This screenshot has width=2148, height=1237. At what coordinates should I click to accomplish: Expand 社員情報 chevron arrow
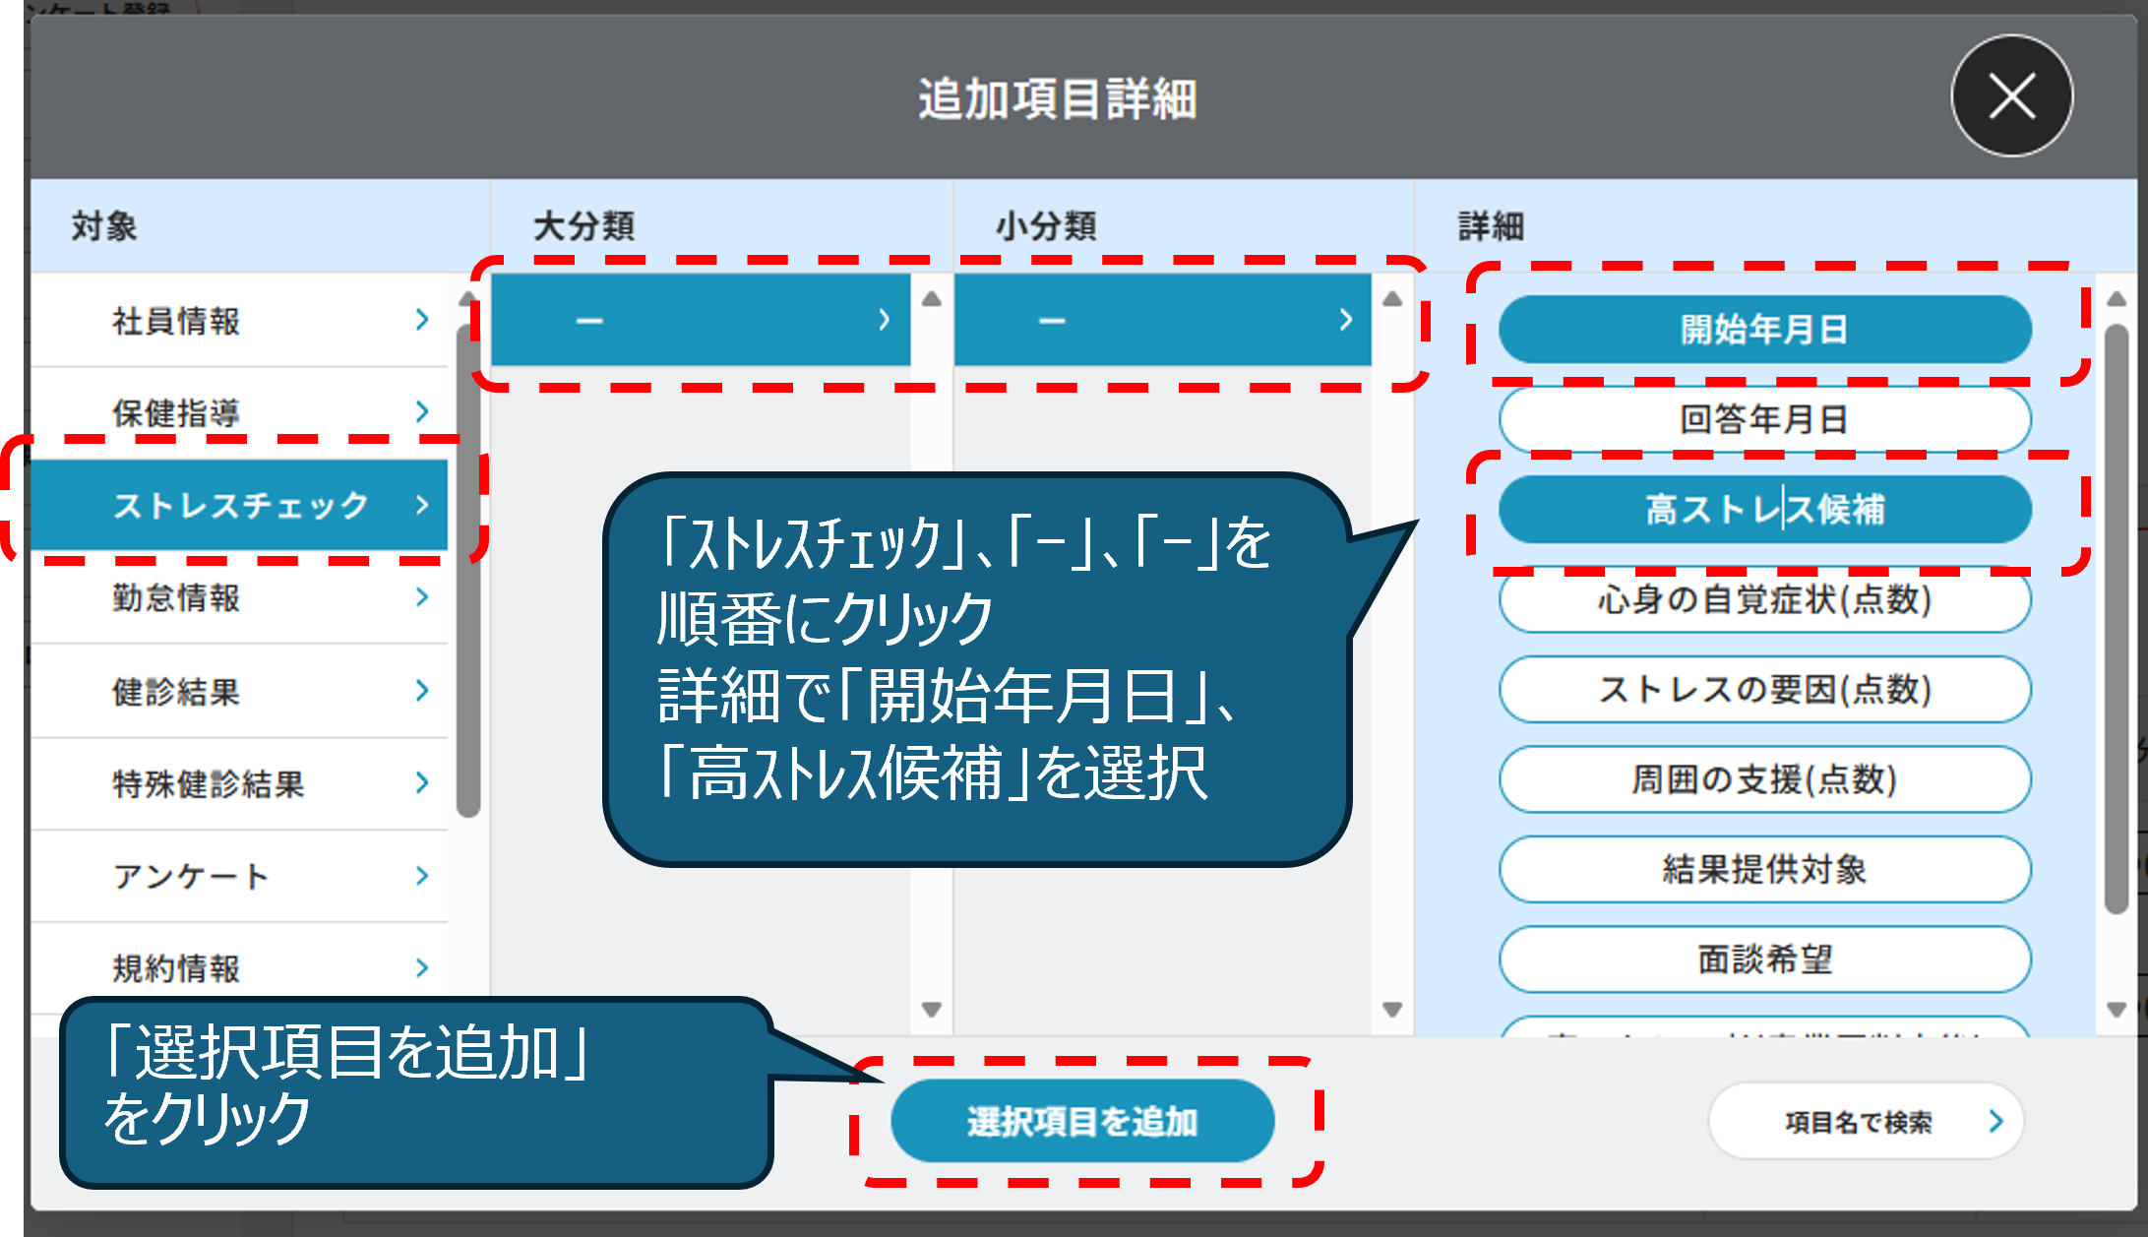click(x=422, y=320)
